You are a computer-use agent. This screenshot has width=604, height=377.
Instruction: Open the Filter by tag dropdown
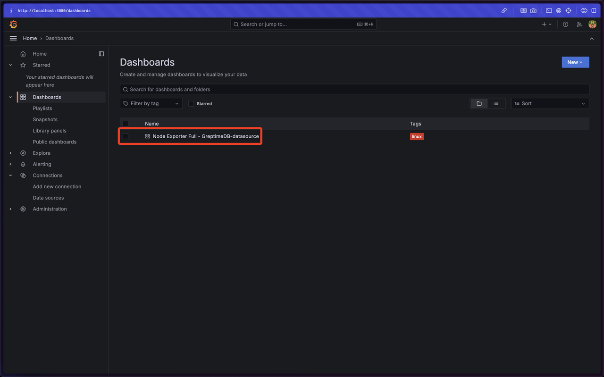[151, 103]
